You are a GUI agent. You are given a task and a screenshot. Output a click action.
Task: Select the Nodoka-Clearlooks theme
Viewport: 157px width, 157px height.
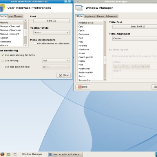[x=11, y=30]
